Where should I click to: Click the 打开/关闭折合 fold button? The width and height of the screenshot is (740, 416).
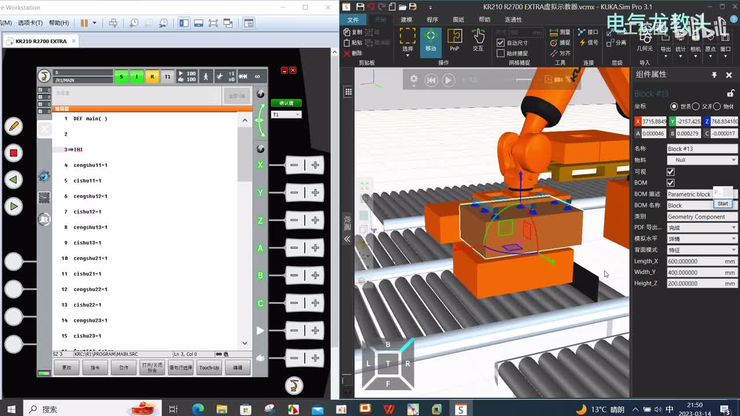click(152, 367)
